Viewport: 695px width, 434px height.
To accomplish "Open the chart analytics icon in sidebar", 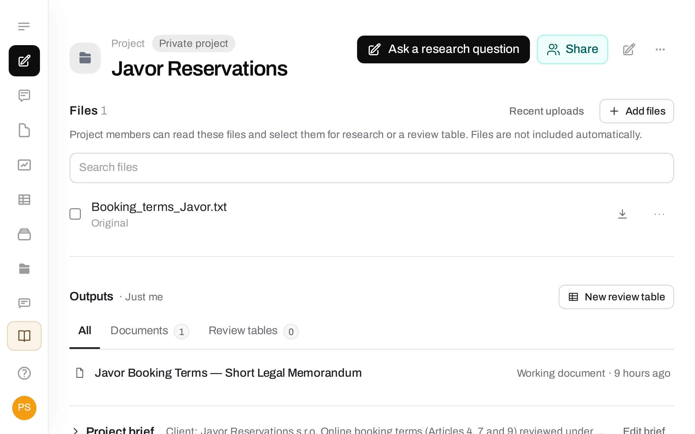I will click(x=24, y=165).
